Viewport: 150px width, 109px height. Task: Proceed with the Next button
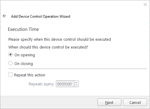(109, 102)
